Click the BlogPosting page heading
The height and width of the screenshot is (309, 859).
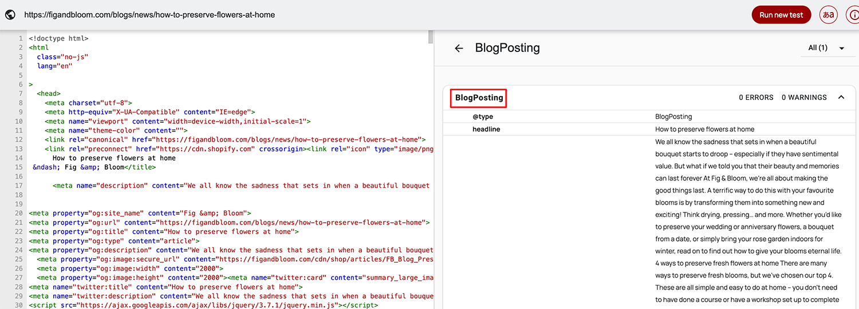(507, 48)
